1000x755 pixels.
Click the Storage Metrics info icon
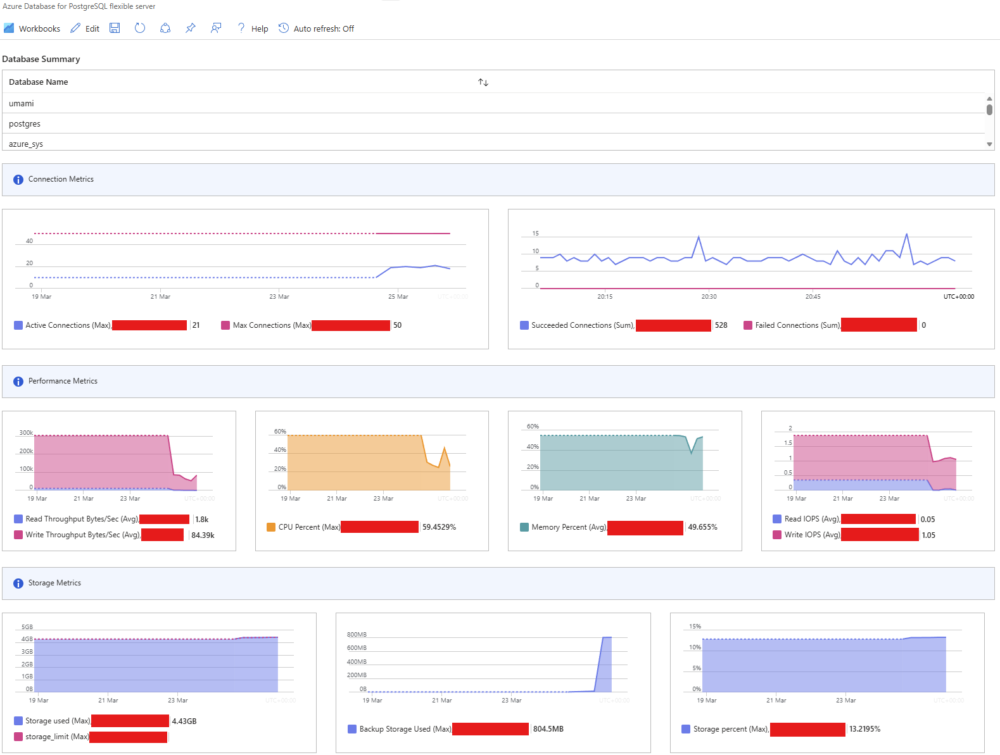point(18,583)
